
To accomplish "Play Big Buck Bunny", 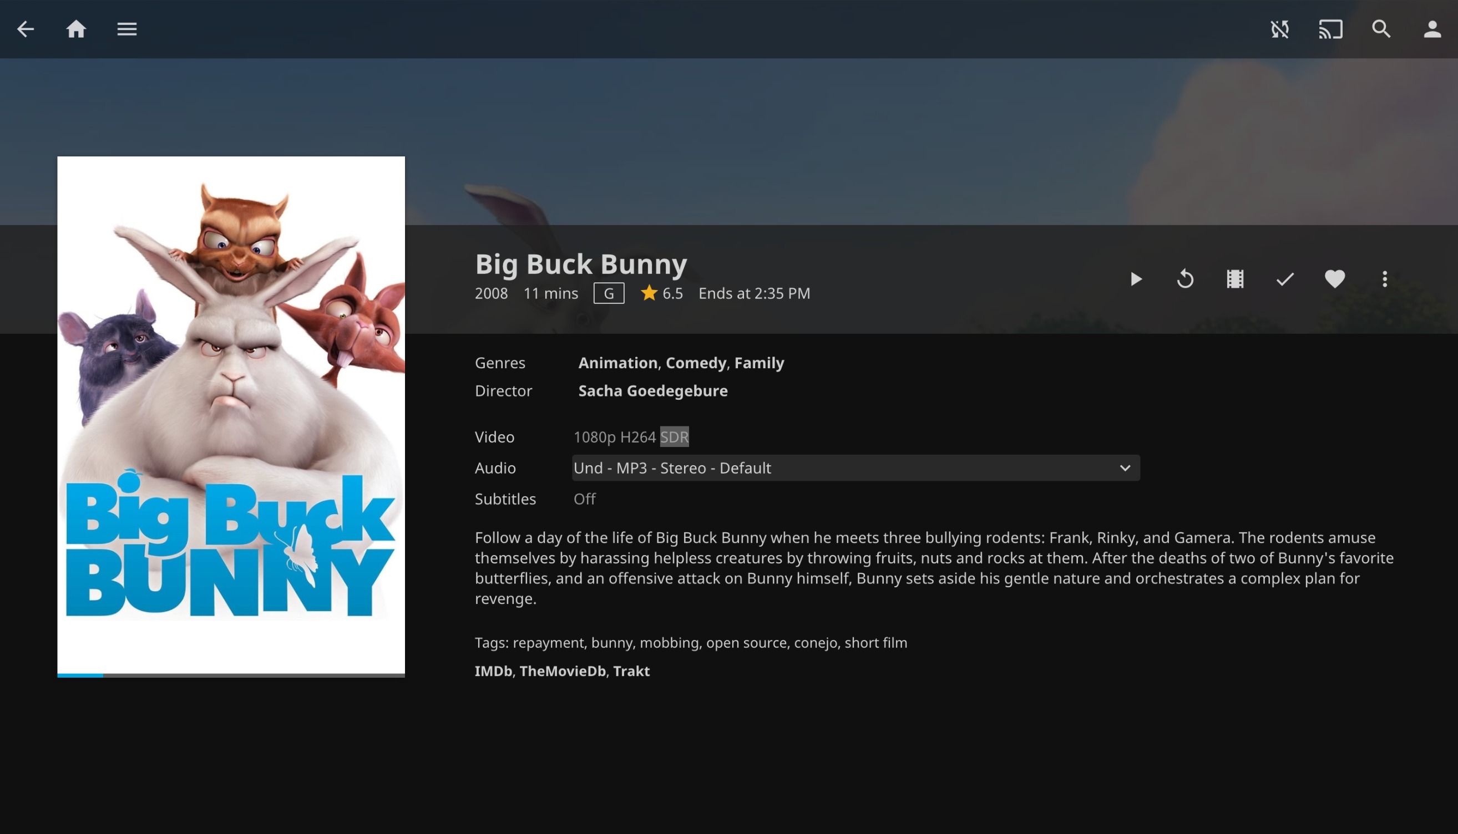I will [1136, 279].
